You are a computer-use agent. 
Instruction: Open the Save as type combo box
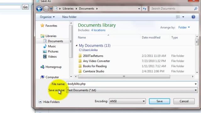pos(132,90)
